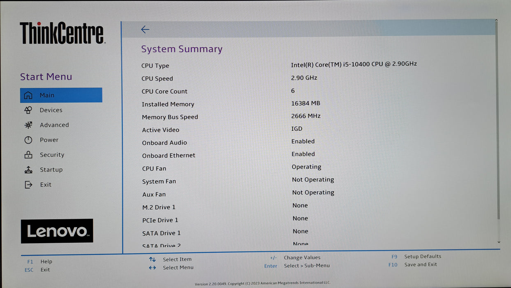This screenshot has height=288, width=511.
Task: Click the Security lock icon
Action: [28, 155]
